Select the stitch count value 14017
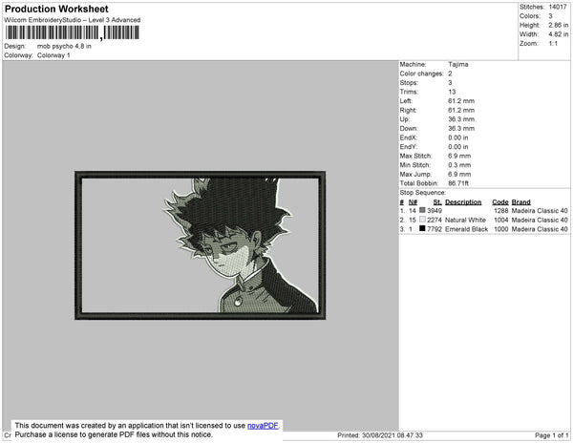Image resolution: width=573 pixels, height=443 pixels. (558, 7)
